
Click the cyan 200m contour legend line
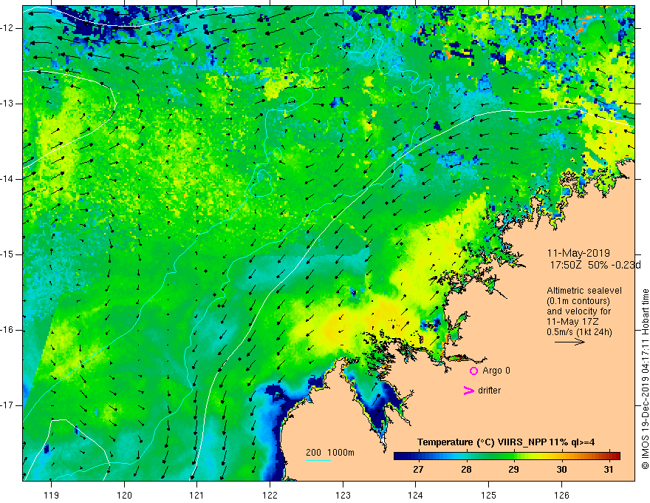[318, 460]
